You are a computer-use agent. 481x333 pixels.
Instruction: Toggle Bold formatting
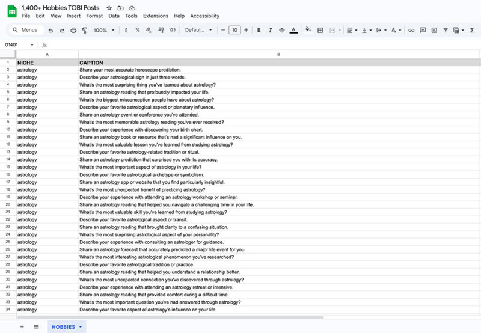(258, 30)
